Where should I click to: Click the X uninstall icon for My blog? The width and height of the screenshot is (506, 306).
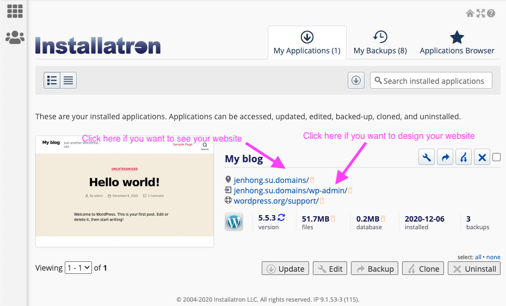point(482,157)
